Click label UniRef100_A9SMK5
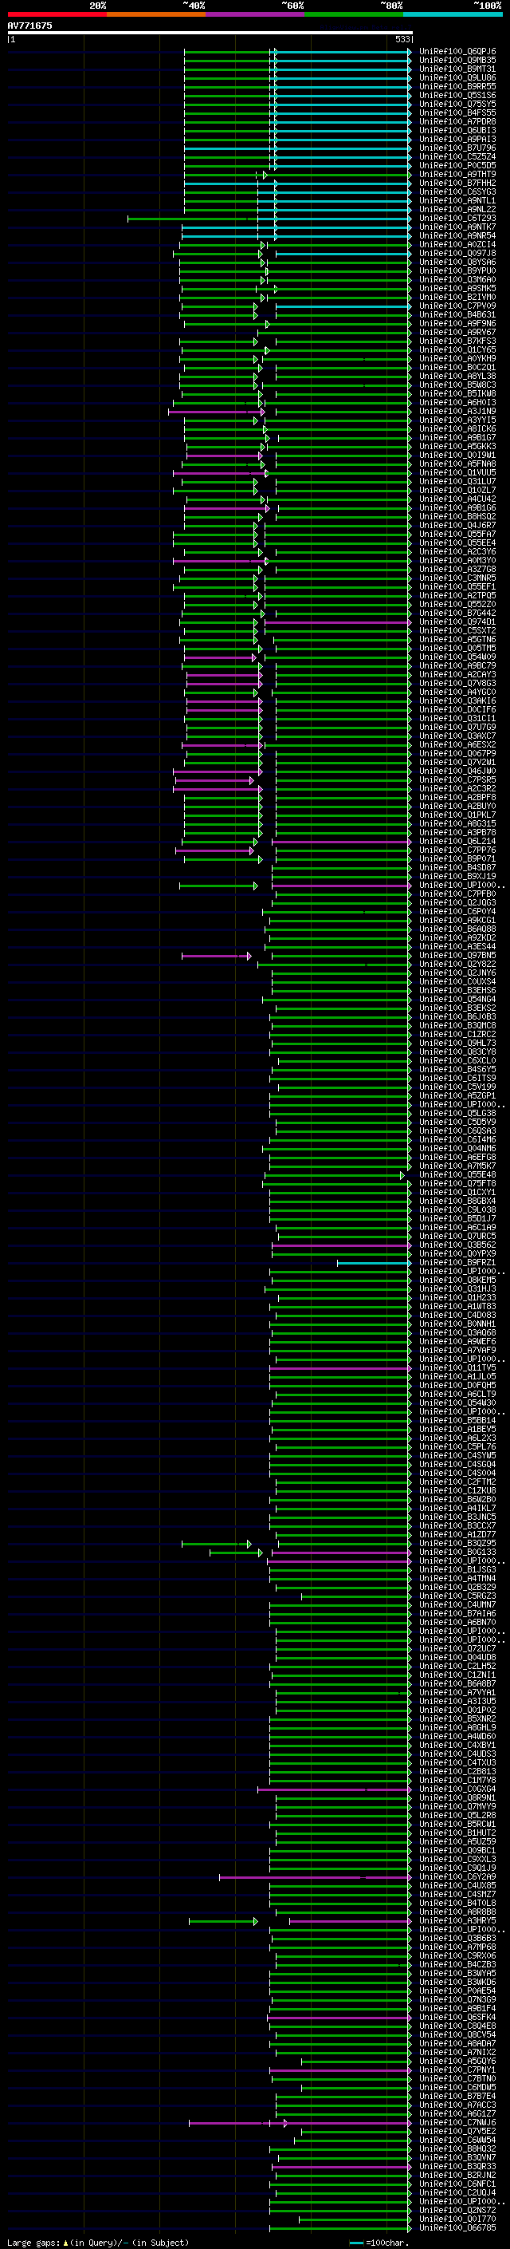This screenshot has height=2249, width=510. coord(457,288)
